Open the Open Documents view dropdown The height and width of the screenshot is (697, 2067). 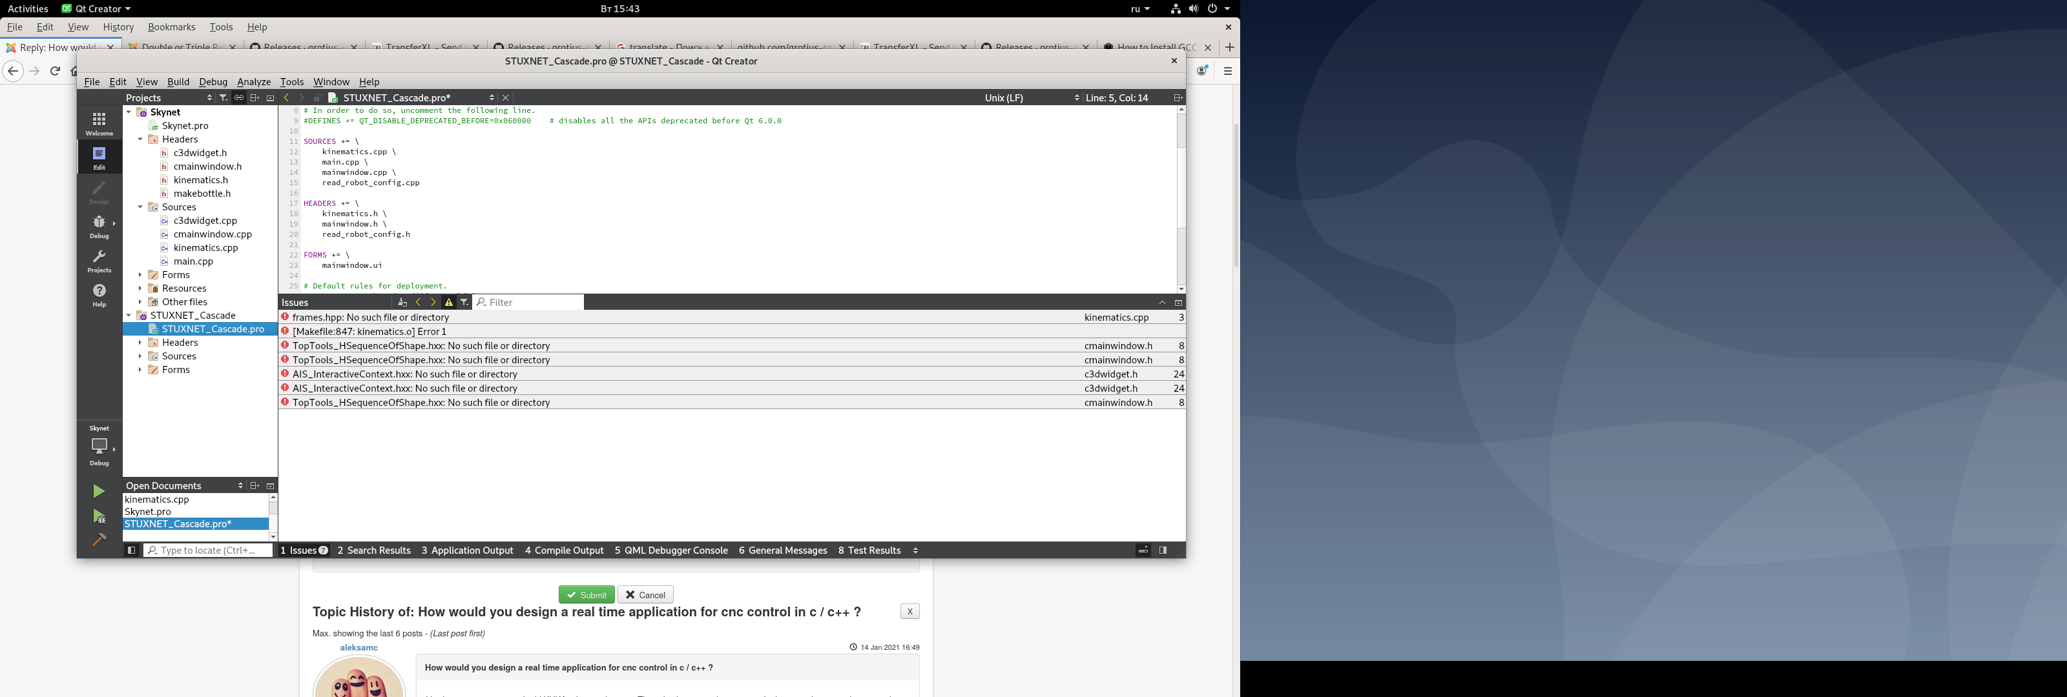[240, 486]
